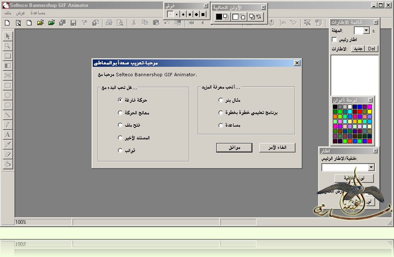Click the floppy disk save icon
Screen dimensions: 394x257
click(x=73, y=23)
